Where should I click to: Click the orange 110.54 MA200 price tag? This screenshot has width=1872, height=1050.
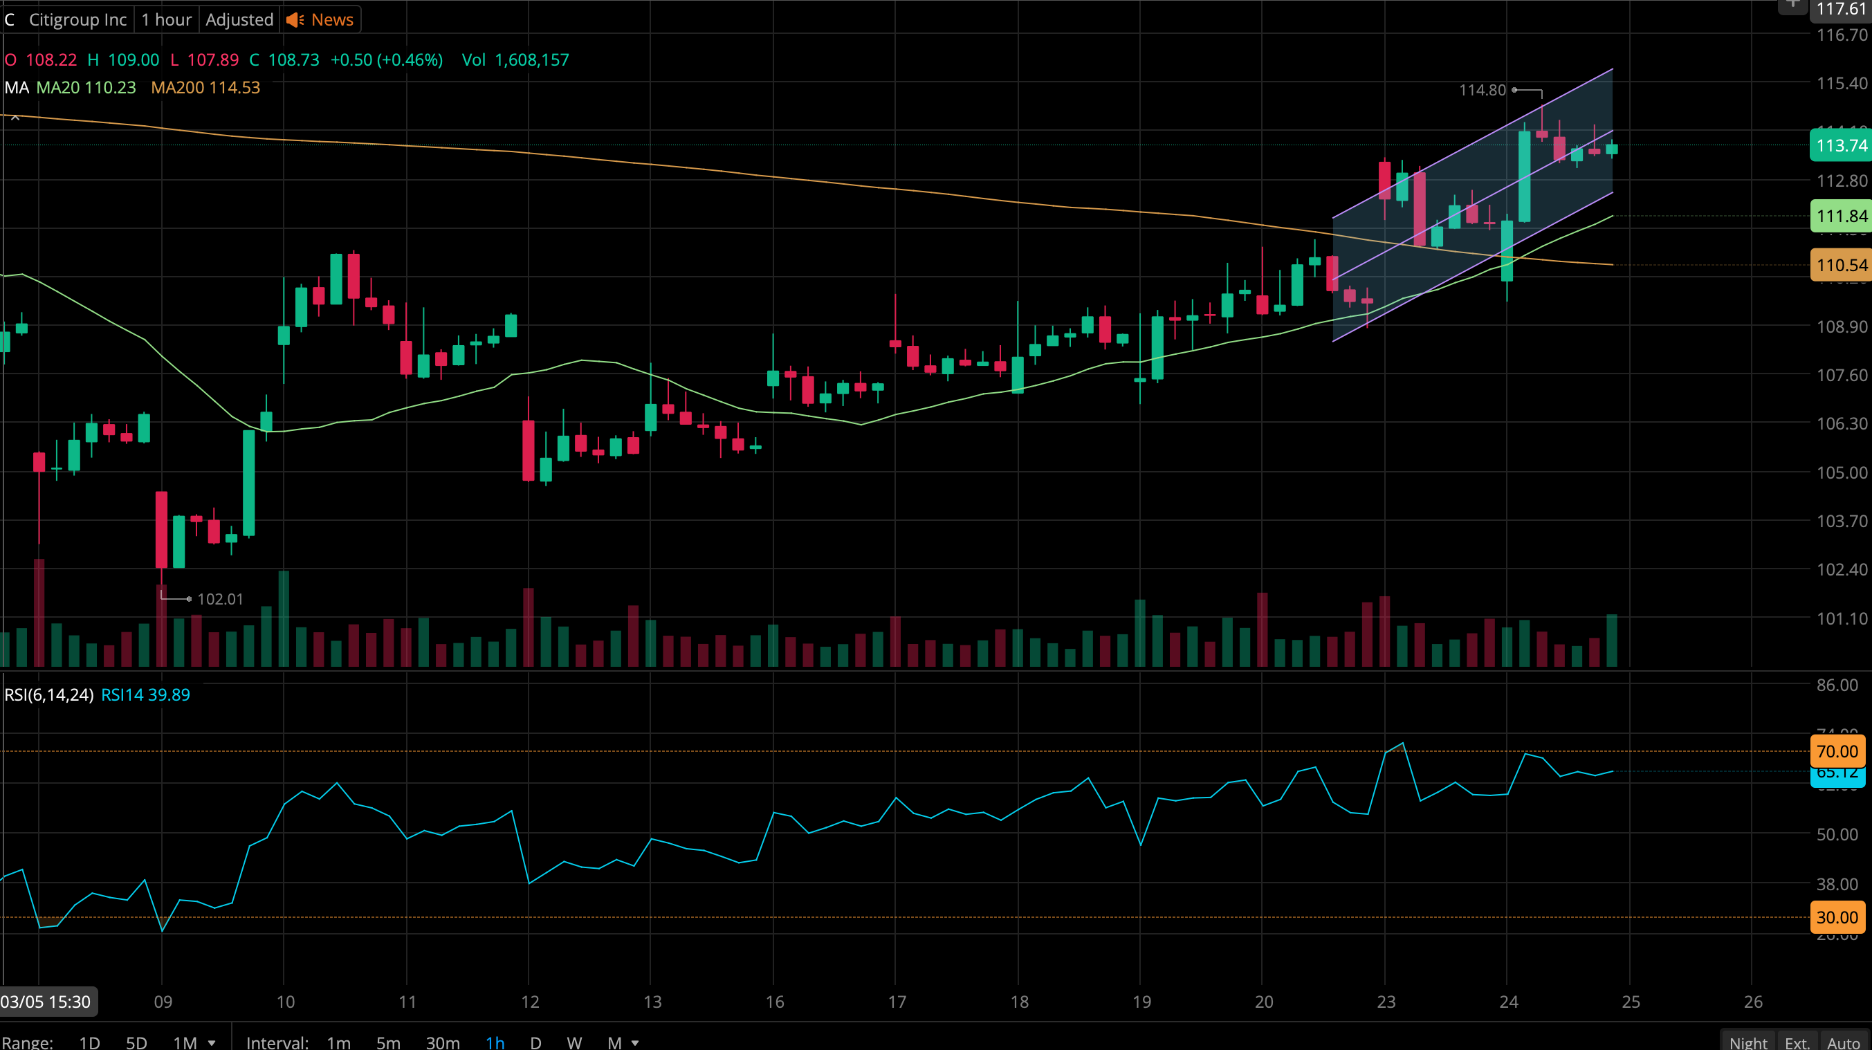1840,265
